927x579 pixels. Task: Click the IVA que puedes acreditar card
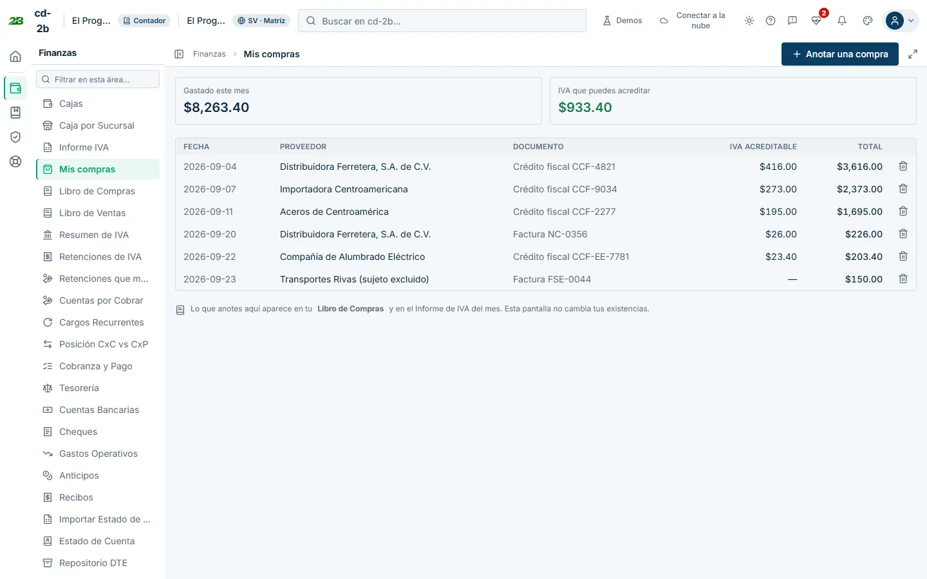pyautogui.click(x=733, y=101)
